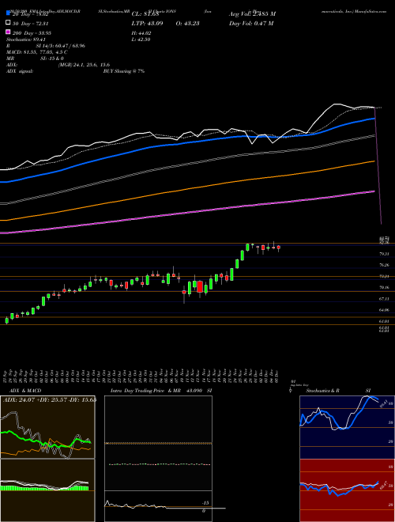Click the thick blue 20 day moving average line
This screenshot has height=522, width=395.
pyautogui.click(x=186, y=142)
